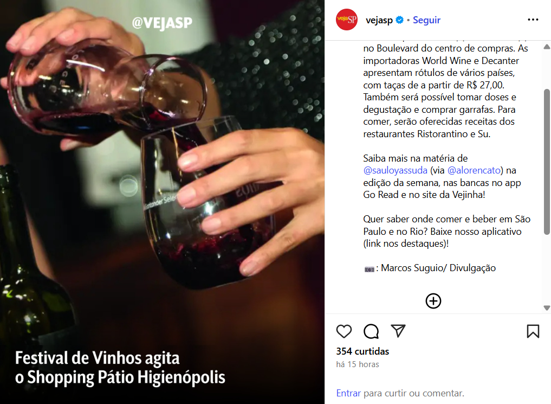
Task: Click the caption scrollbar down arrow
Action: (x=547, y=307)
